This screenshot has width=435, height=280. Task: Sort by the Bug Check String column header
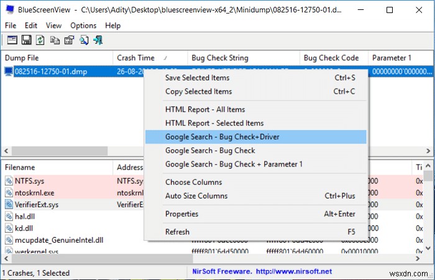click(x=220, y=58)
